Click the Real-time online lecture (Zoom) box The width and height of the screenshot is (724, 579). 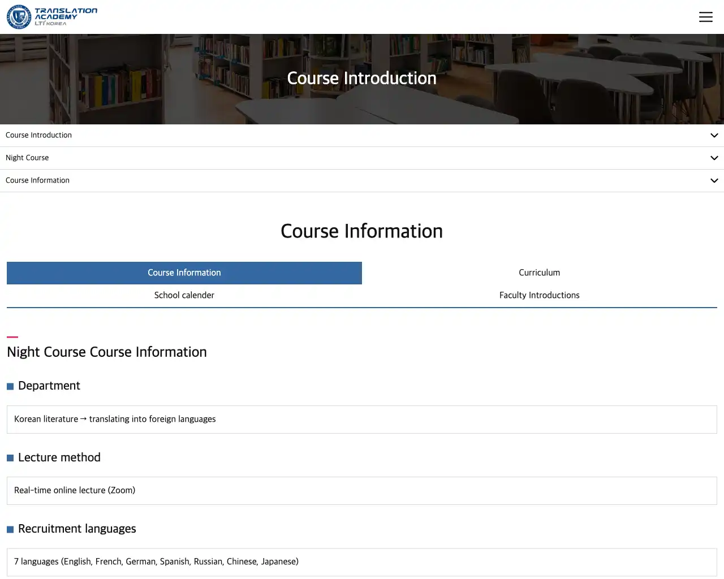coord(361,490)
